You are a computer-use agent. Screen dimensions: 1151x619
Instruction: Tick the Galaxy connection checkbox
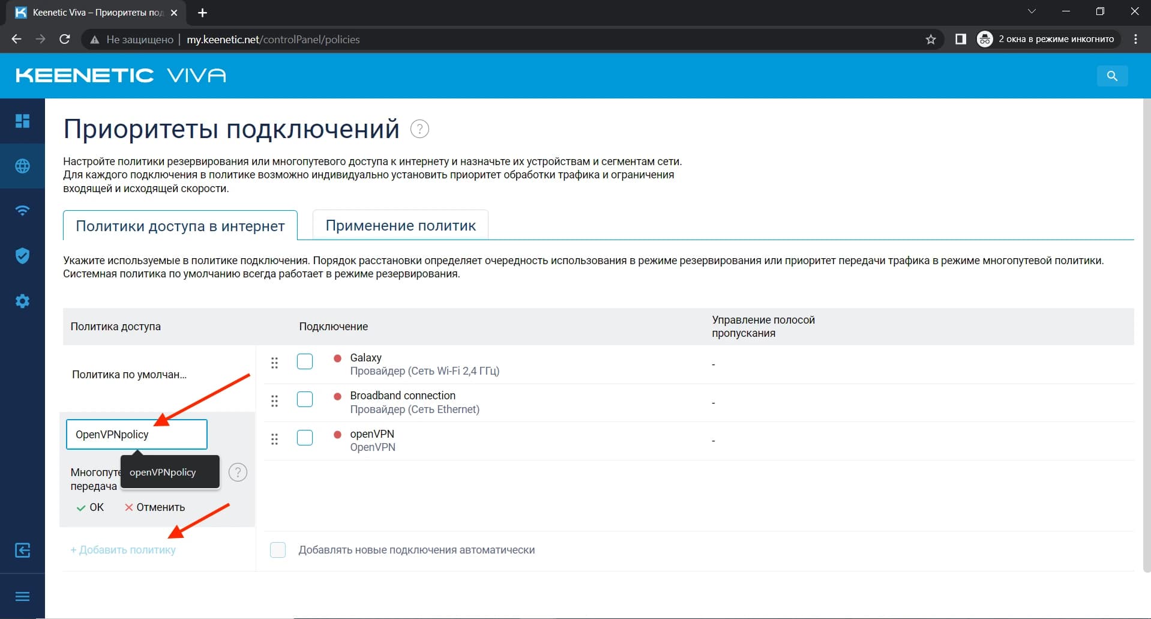click(x=305, y=361)
